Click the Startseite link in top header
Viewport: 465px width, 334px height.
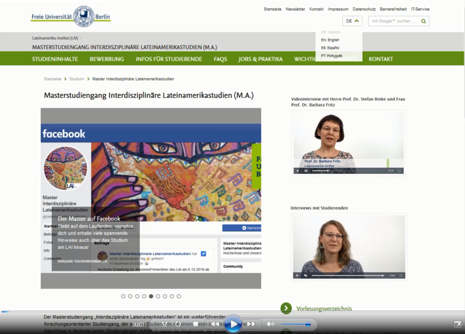pyautogui.click(x=272, y=9)
